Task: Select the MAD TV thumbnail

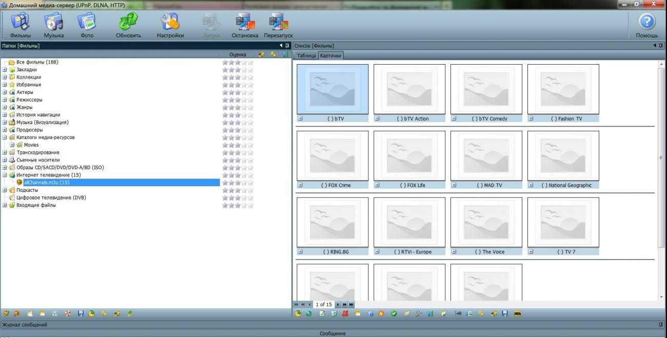Action: 486,155
